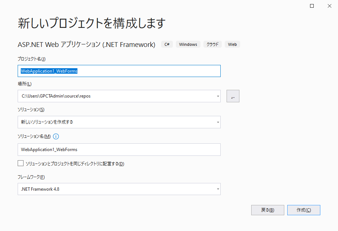338x231 pixels.
Task: Click the Web tag
Action: 232,44
